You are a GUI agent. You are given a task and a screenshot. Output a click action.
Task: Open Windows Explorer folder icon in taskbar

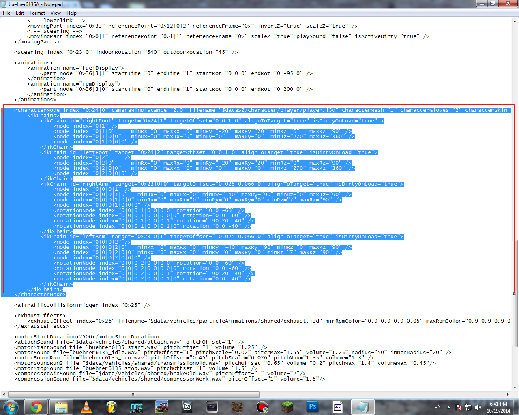point(61,407)
